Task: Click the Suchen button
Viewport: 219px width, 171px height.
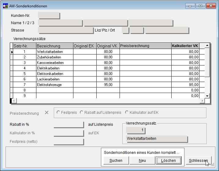Action: coord(116,161)
